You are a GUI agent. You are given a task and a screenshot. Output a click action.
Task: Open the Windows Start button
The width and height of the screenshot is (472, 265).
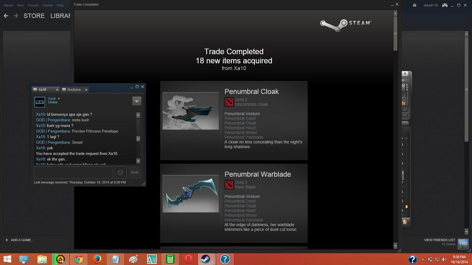[x=7, y=259]
